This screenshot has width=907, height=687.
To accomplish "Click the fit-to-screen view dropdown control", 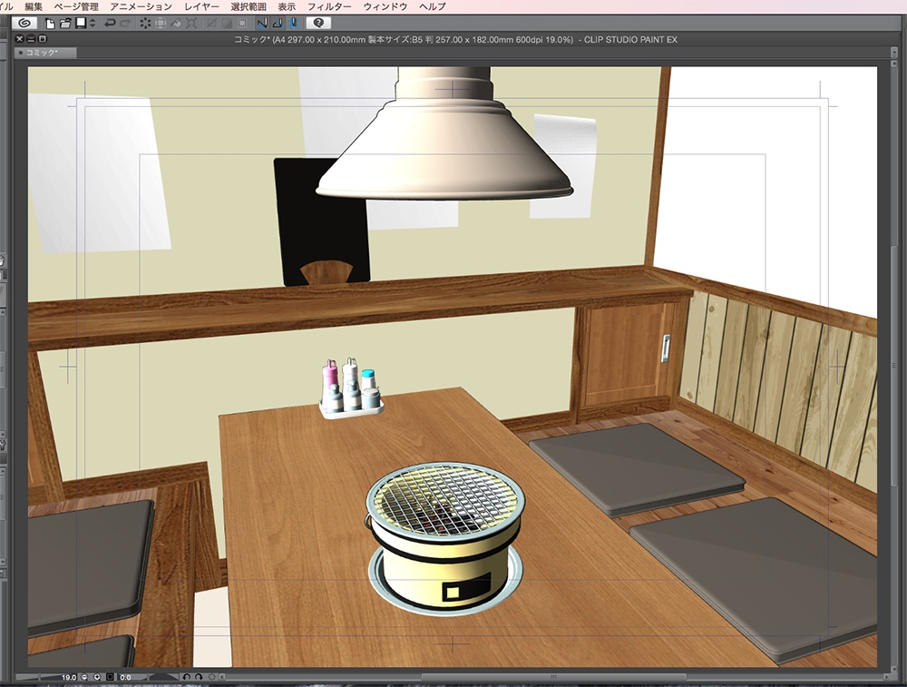I will point(111,677).
